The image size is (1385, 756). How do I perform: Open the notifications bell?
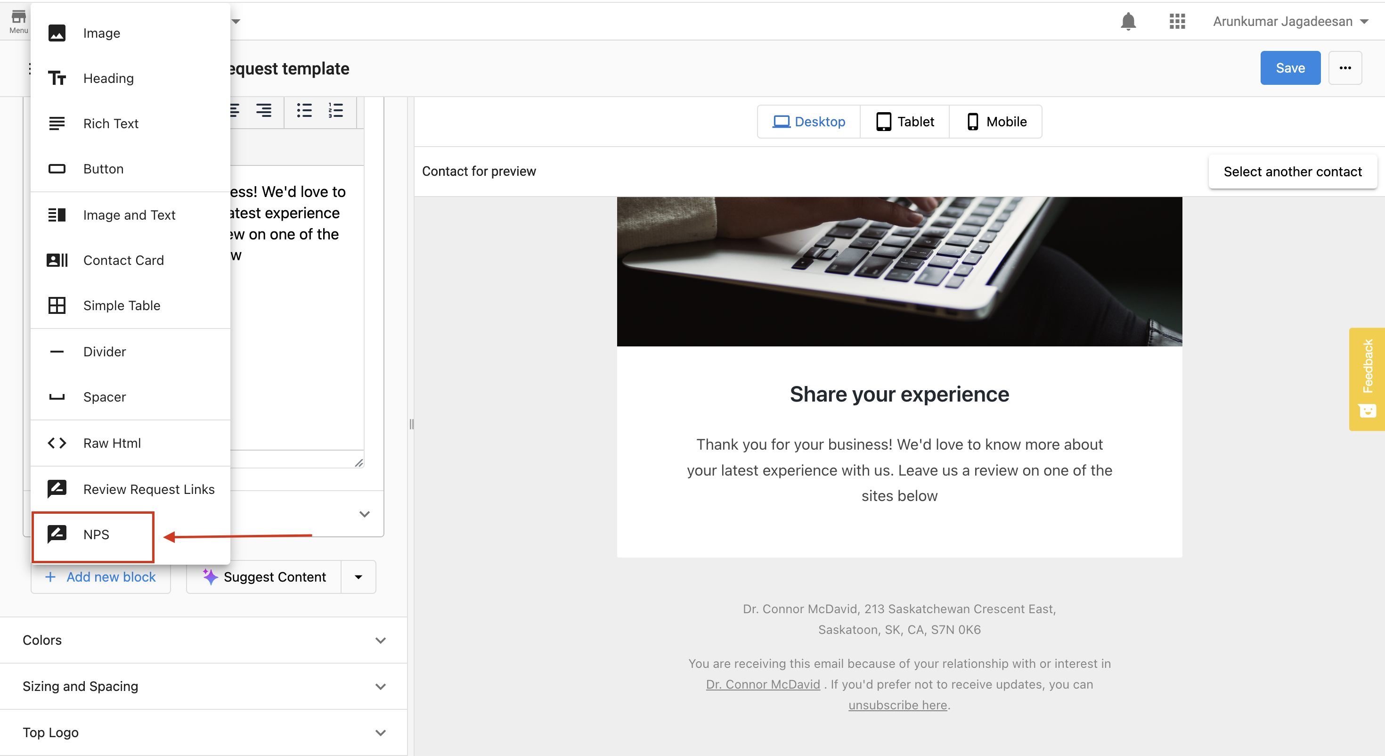point(1128,22)
